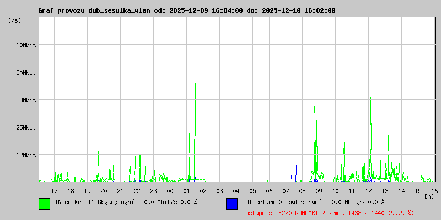The image size is (441, 220).
Task: Click the '00' hour label on x-axis
Action: (x=170, y=191)
